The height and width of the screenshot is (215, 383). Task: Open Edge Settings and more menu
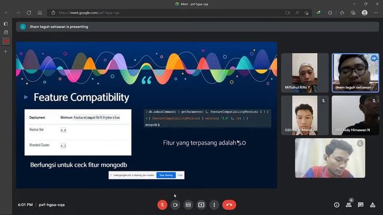[376, 13]
